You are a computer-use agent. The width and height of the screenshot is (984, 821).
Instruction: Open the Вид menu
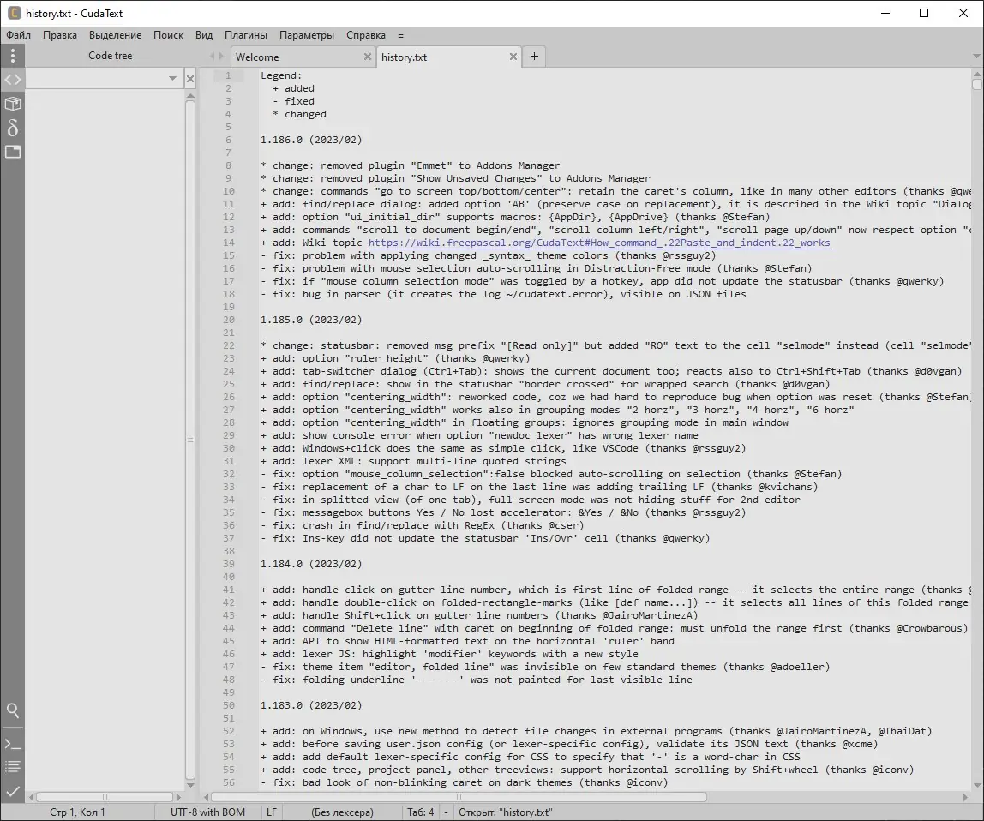coord(204,35)
